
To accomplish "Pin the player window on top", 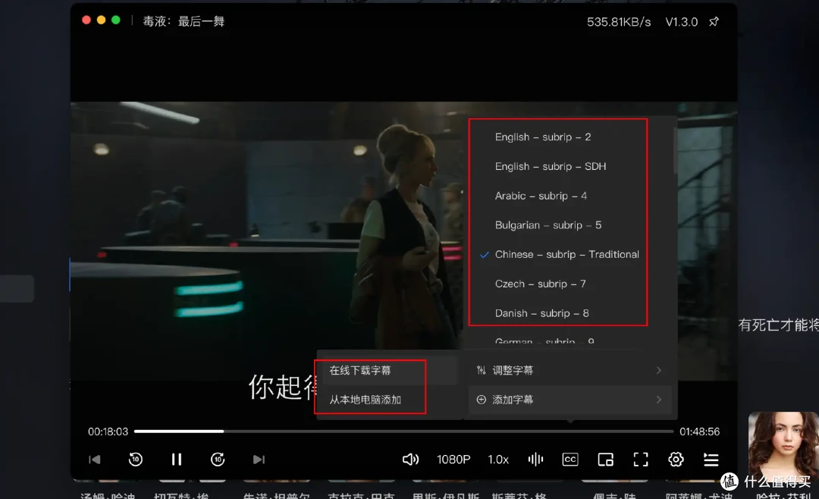I will point(714,21).
